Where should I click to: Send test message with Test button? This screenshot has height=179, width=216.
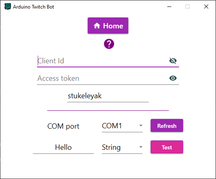pos(167,147)
